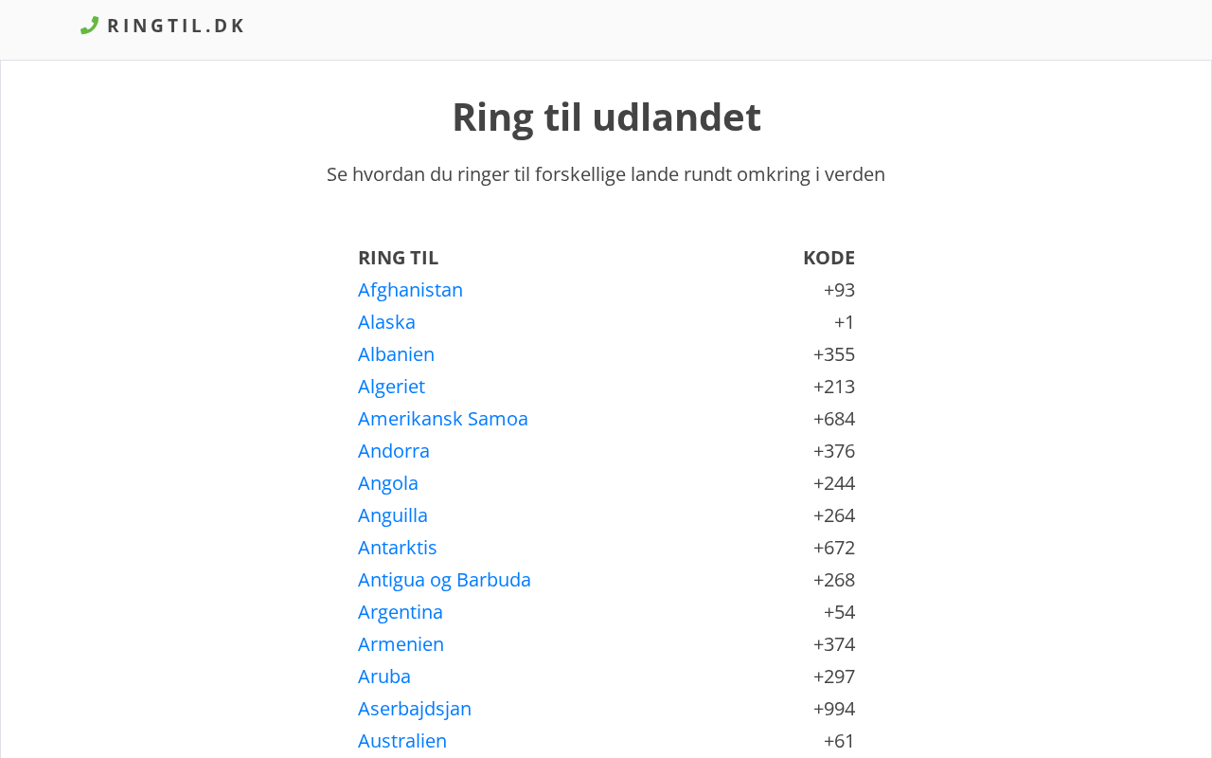
Task: View the Antarktis calling page
Action: click(397, 548)
